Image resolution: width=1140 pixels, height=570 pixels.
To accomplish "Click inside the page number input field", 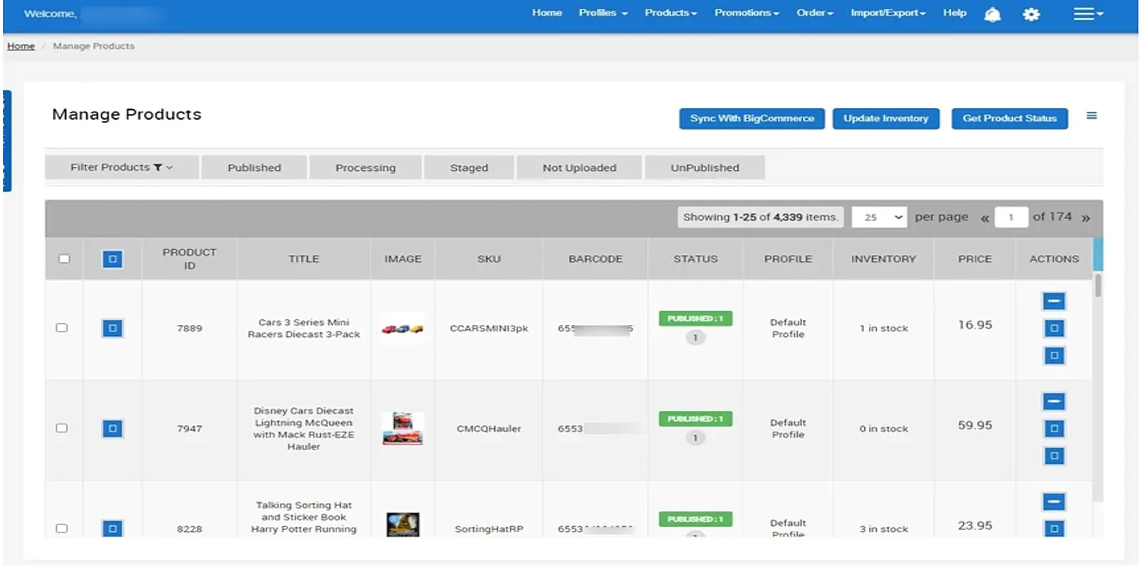I will [x=1011, y=217].
